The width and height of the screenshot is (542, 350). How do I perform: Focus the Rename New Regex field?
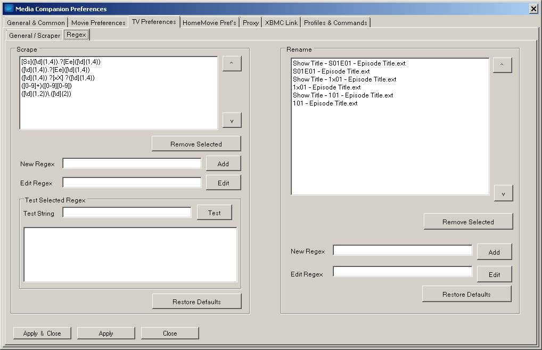click(x=403, y=250)
